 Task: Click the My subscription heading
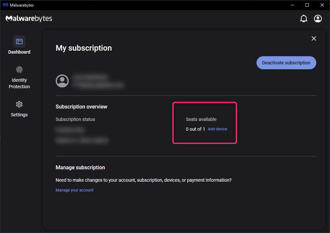click(x=84, y=48)
